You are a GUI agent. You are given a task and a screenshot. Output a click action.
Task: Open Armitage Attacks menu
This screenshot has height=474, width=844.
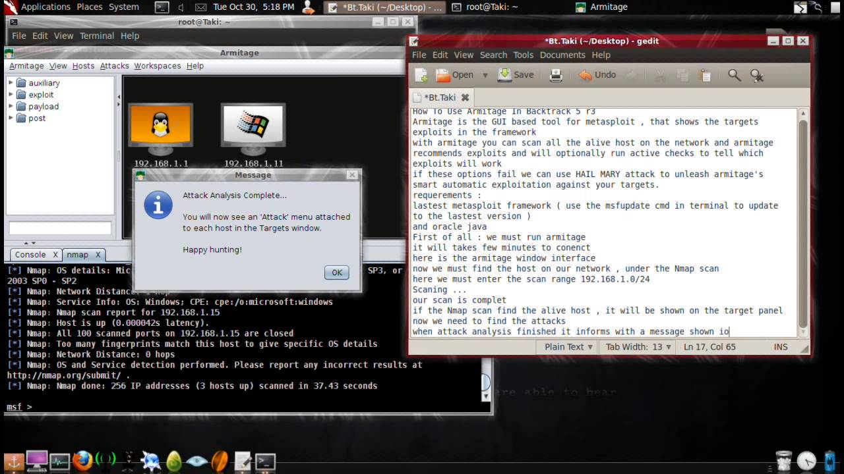(115, 66)
